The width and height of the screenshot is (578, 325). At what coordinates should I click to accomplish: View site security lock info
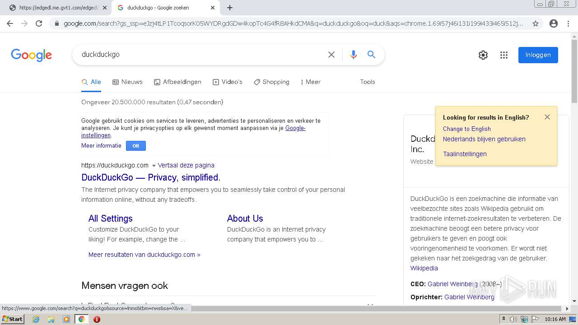click(56, 23)
